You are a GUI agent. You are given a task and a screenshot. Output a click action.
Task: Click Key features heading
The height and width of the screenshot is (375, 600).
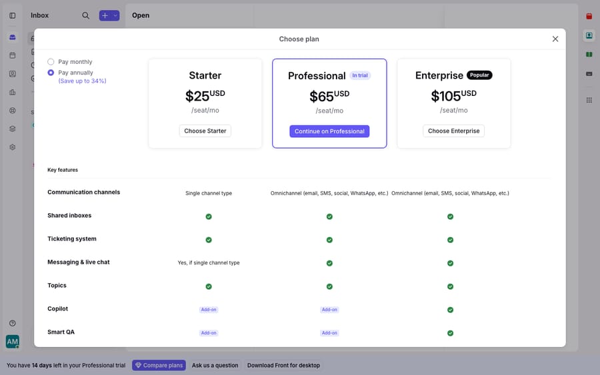point(63,170)
